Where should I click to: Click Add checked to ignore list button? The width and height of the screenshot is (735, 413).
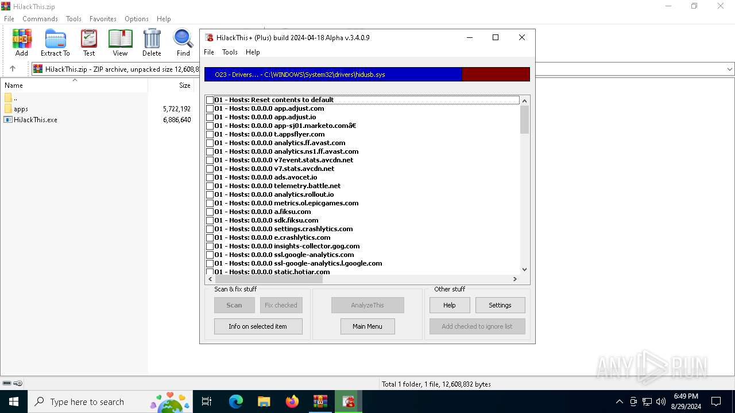pyautogui.click(x=477, y=326)
